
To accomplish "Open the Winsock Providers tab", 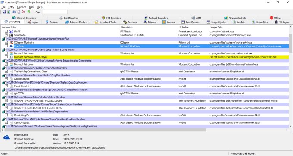I will tap(24, 18).
